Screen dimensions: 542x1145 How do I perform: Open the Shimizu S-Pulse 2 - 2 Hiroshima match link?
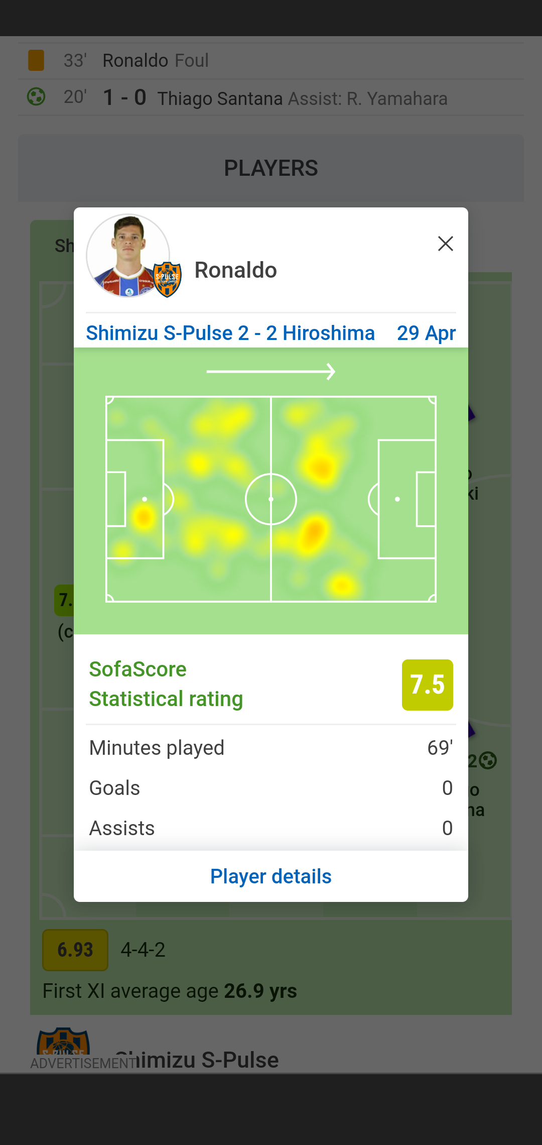(230, 333)
